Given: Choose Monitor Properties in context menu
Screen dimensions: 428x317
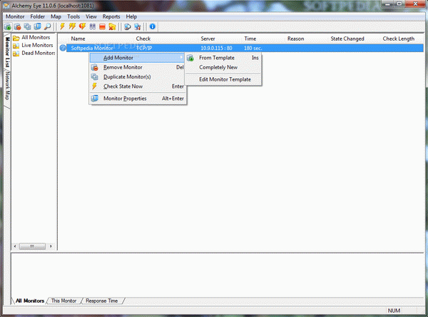Looking at the screenshot, I should click(x=125, y=99).
